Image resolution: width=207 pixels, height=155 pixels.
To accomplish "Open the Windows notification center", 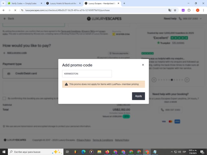I will pos(202,152).
